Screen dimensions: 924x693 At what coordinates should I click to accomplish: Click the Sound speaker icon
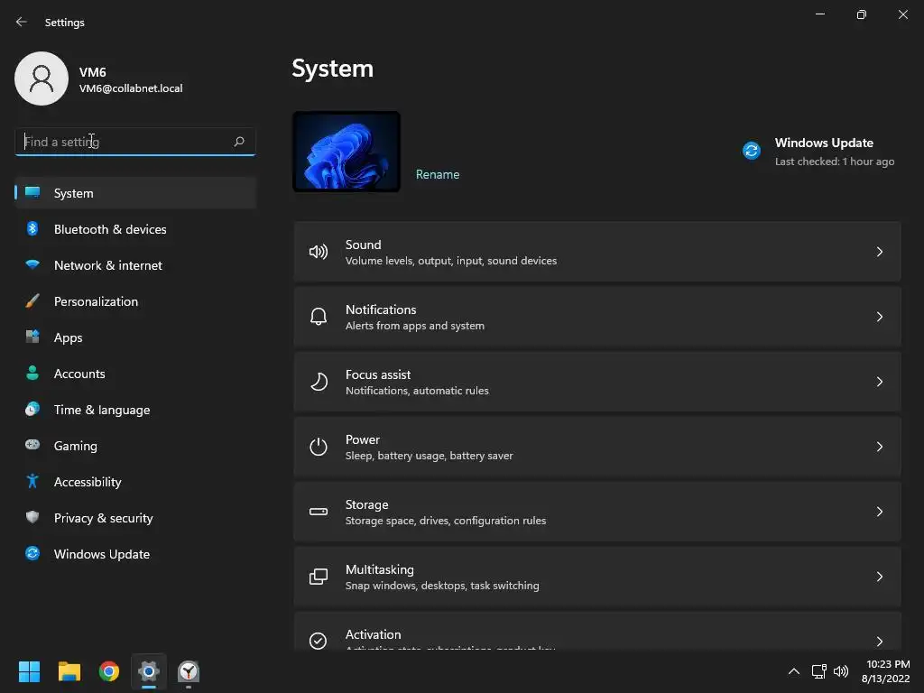319,253
